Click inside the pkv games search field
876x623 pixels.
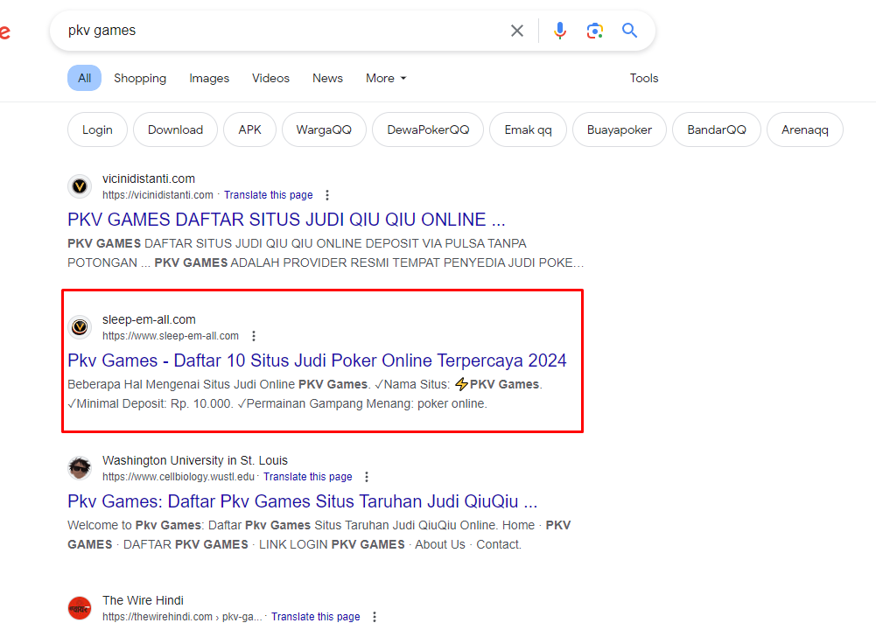pos(280,31)
